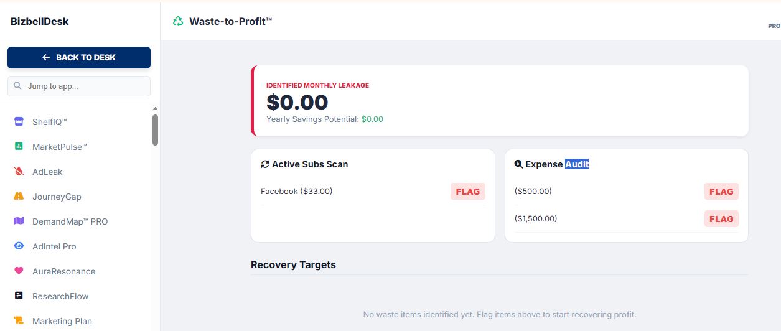Viewport: 781px width, 331px height.
Task: Flag the $500.00 expense item
Action: 721,192
